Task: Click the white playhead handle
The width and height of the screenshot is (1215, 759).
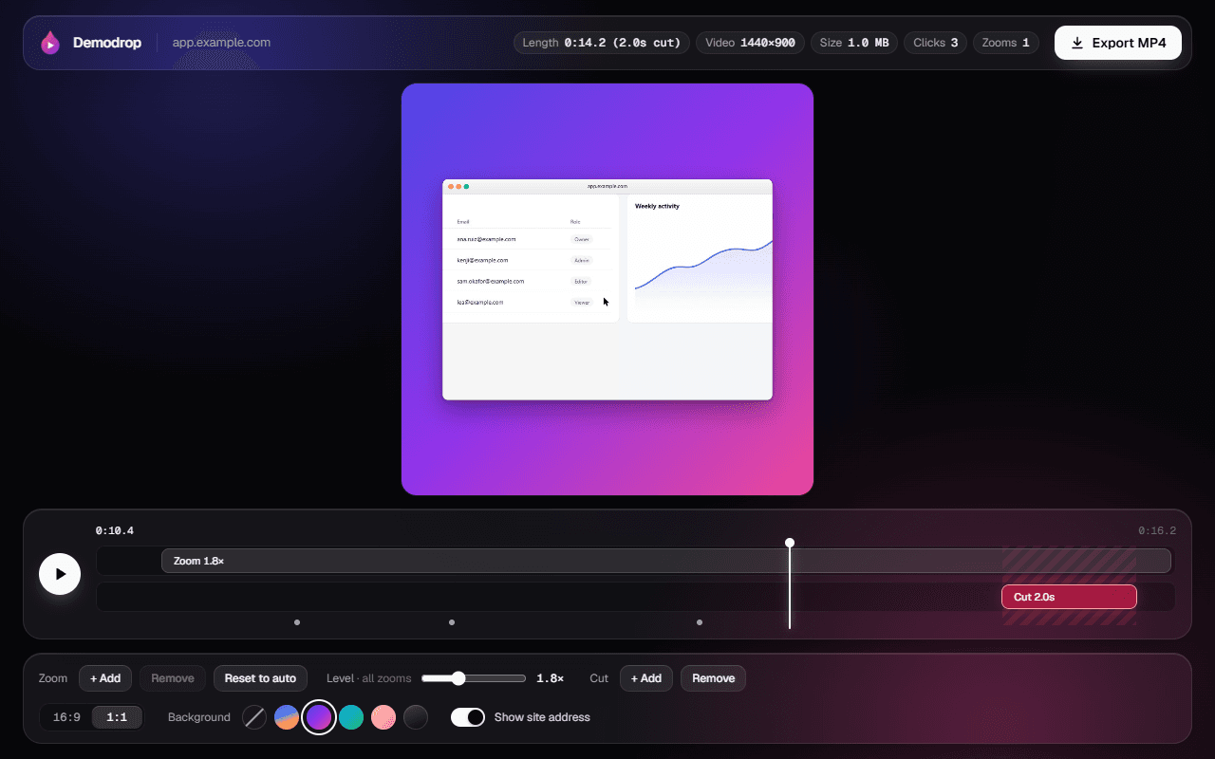Action: (790, 543)
